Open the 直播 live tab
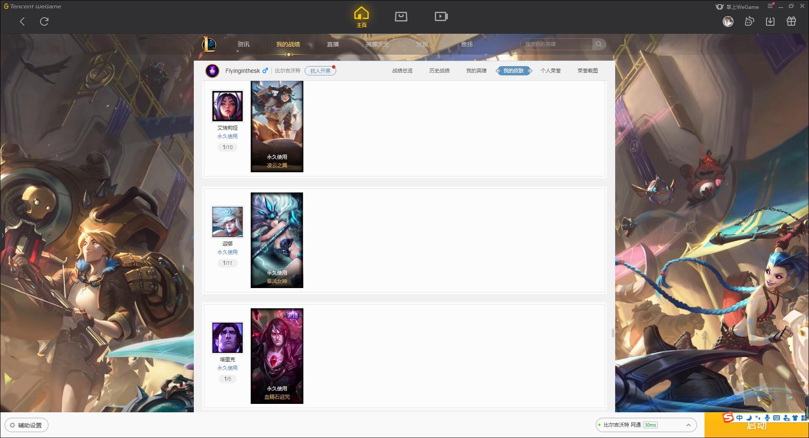The image size is (809, 438). (333, 44)
